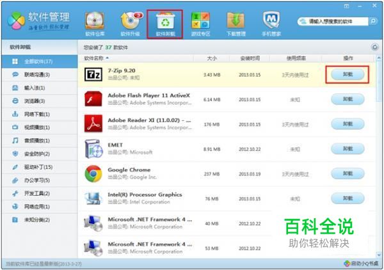Click the 软件管理 clover logo
Viewport: 384px width, 270px height.
tap(16, 21)
